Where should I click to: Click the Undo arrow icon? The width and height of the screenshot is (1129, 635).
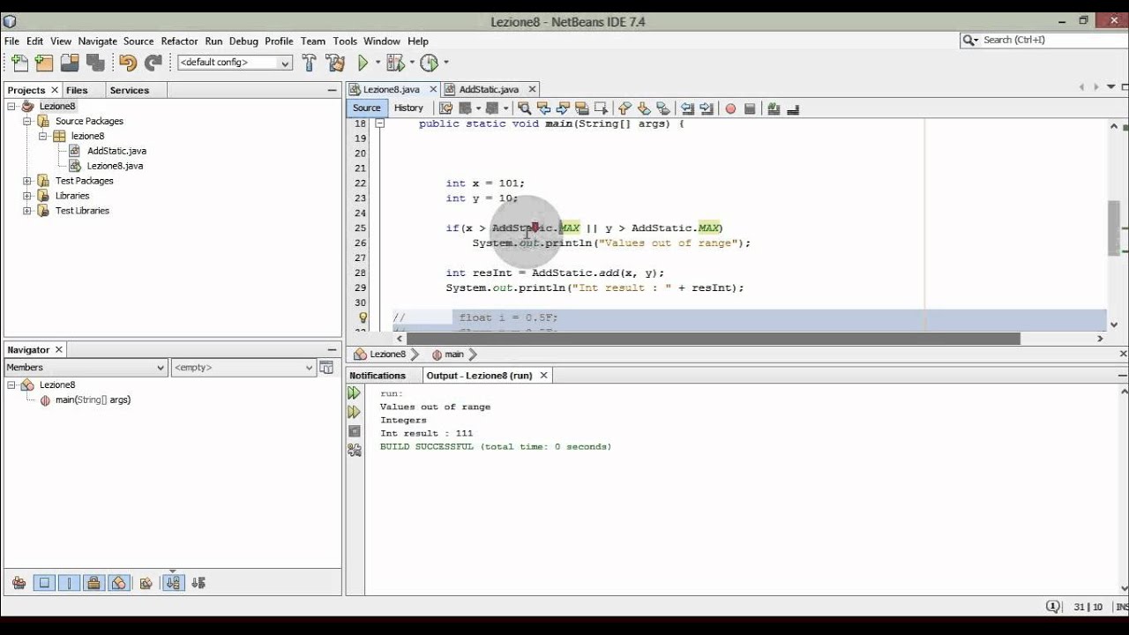(x=128, y=63)
